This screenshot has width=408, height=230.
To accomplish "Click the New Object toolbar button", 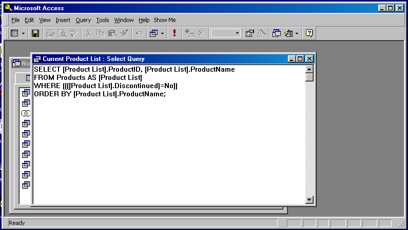I will pos(288,33).
